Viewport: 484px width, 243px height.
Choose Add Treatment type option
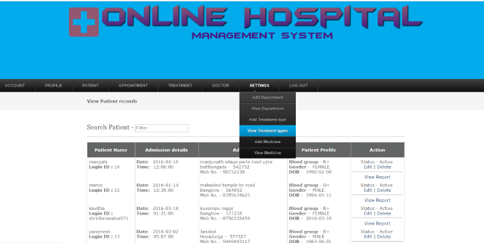point(267,119)
